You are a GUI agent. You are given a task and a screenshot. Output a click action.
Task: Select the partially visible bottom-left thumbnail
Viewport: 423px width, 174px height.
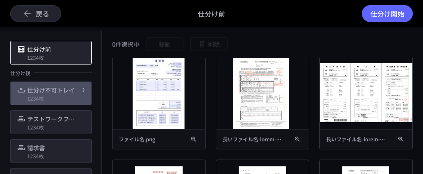(159, 170)
